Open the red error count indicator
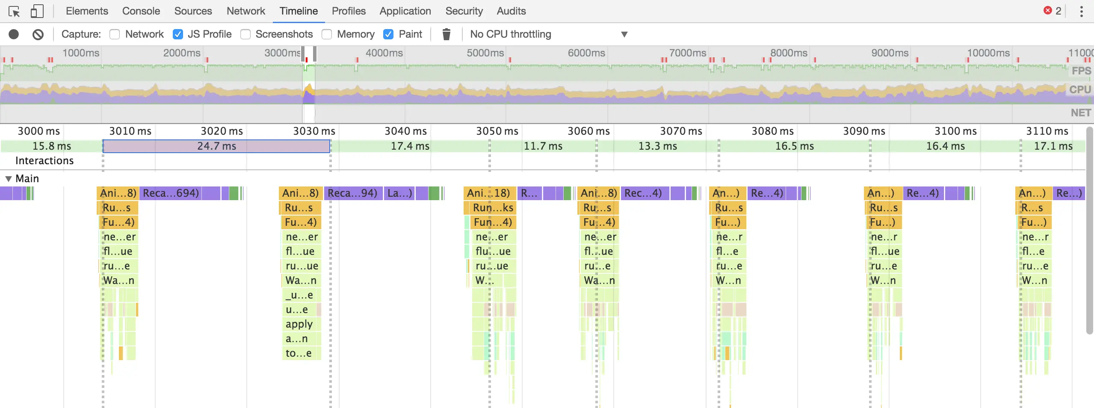1094x408 pixels. tap(1053, 11)
